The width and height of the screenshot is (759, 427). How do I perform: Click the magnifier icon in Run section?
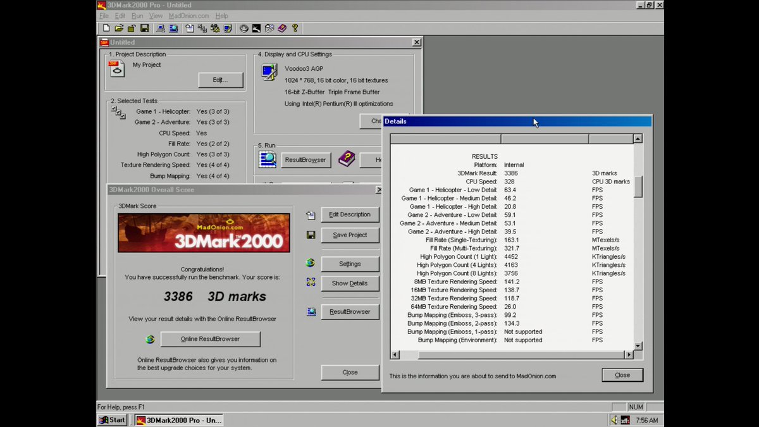click(x=268, y=159)
